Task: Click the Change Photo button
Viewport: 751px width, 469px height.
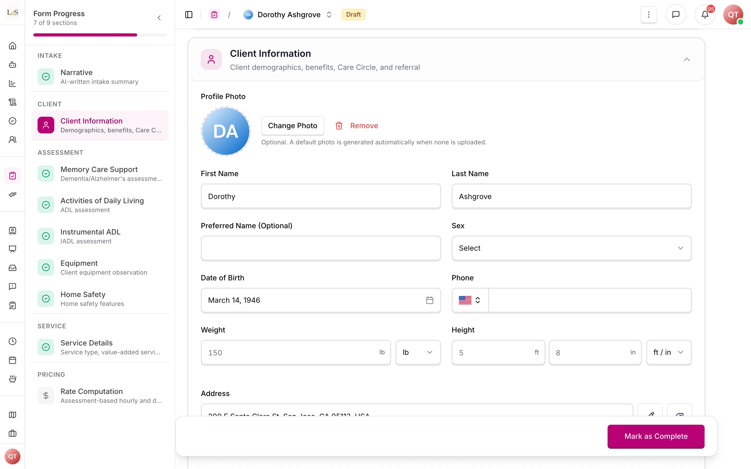Action: [292, 126]
